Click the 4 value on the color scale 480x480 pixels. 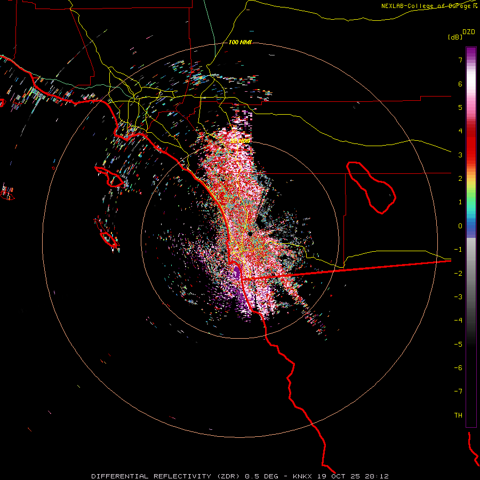460,131
